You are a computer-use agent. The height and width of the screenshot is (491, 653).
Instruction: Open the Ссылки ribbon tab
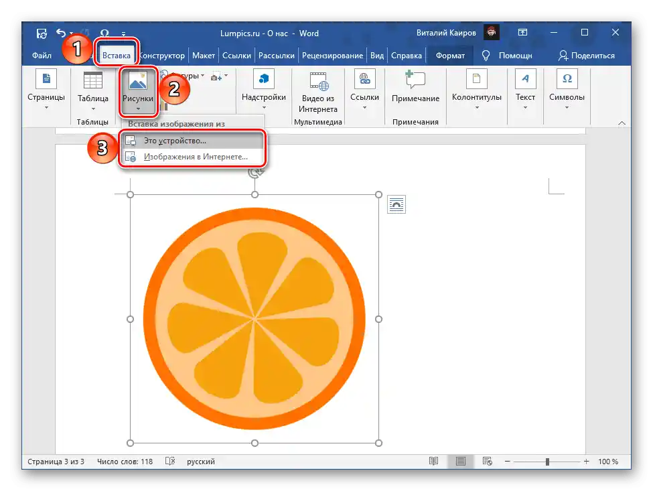pos(236,56)
